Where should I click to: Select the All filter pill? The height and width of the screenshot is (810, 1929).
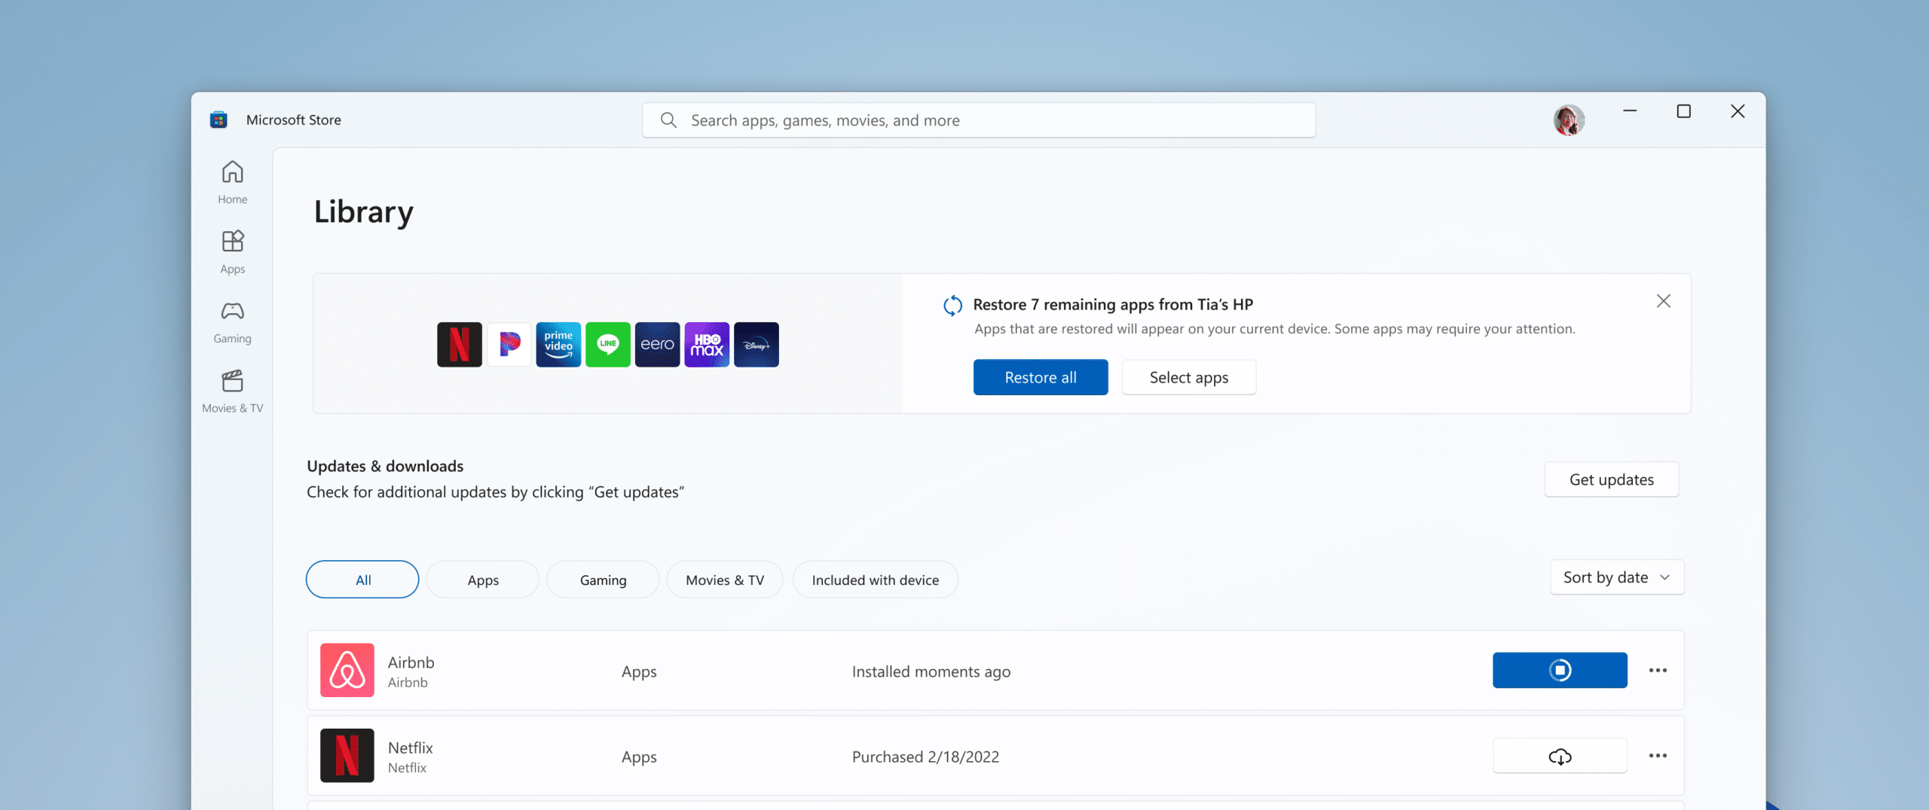point(362,580)
